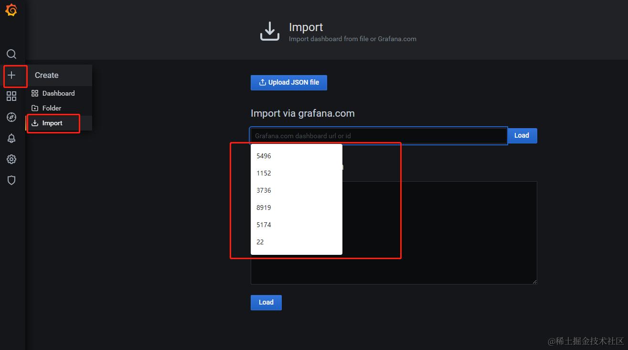Open the Server Admin shield icon
The width and height of the screenshot is (628, 350).
pyautogui.click(x=11, y=180)
